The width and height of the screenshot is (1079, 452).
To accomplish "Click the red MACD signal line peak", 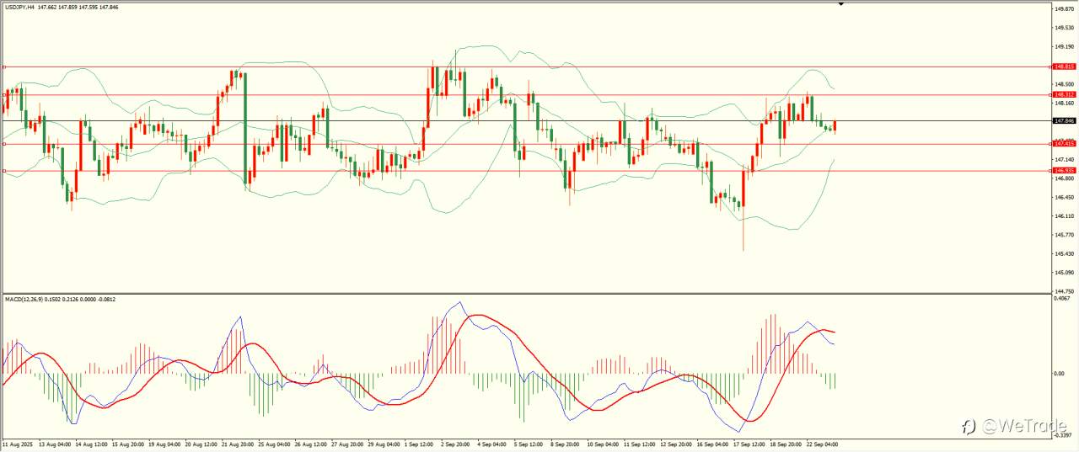I will point(479,316).
